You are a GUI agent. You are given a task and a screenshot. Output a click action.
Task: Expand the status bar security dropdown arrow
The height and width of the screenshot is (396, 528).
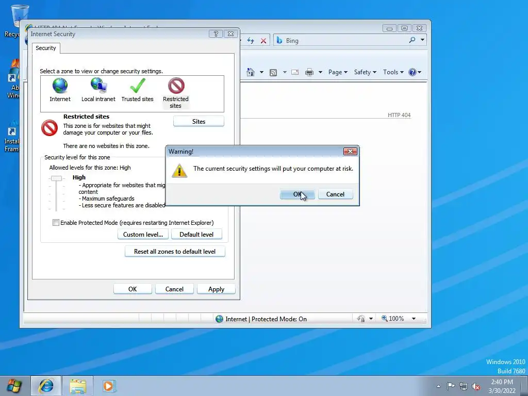tap(371, 319)
